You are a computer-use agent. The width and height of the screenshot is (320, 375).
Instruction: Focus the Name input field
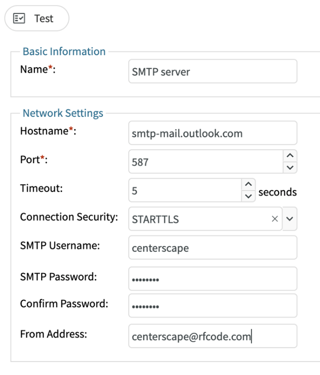click(212, 72)
